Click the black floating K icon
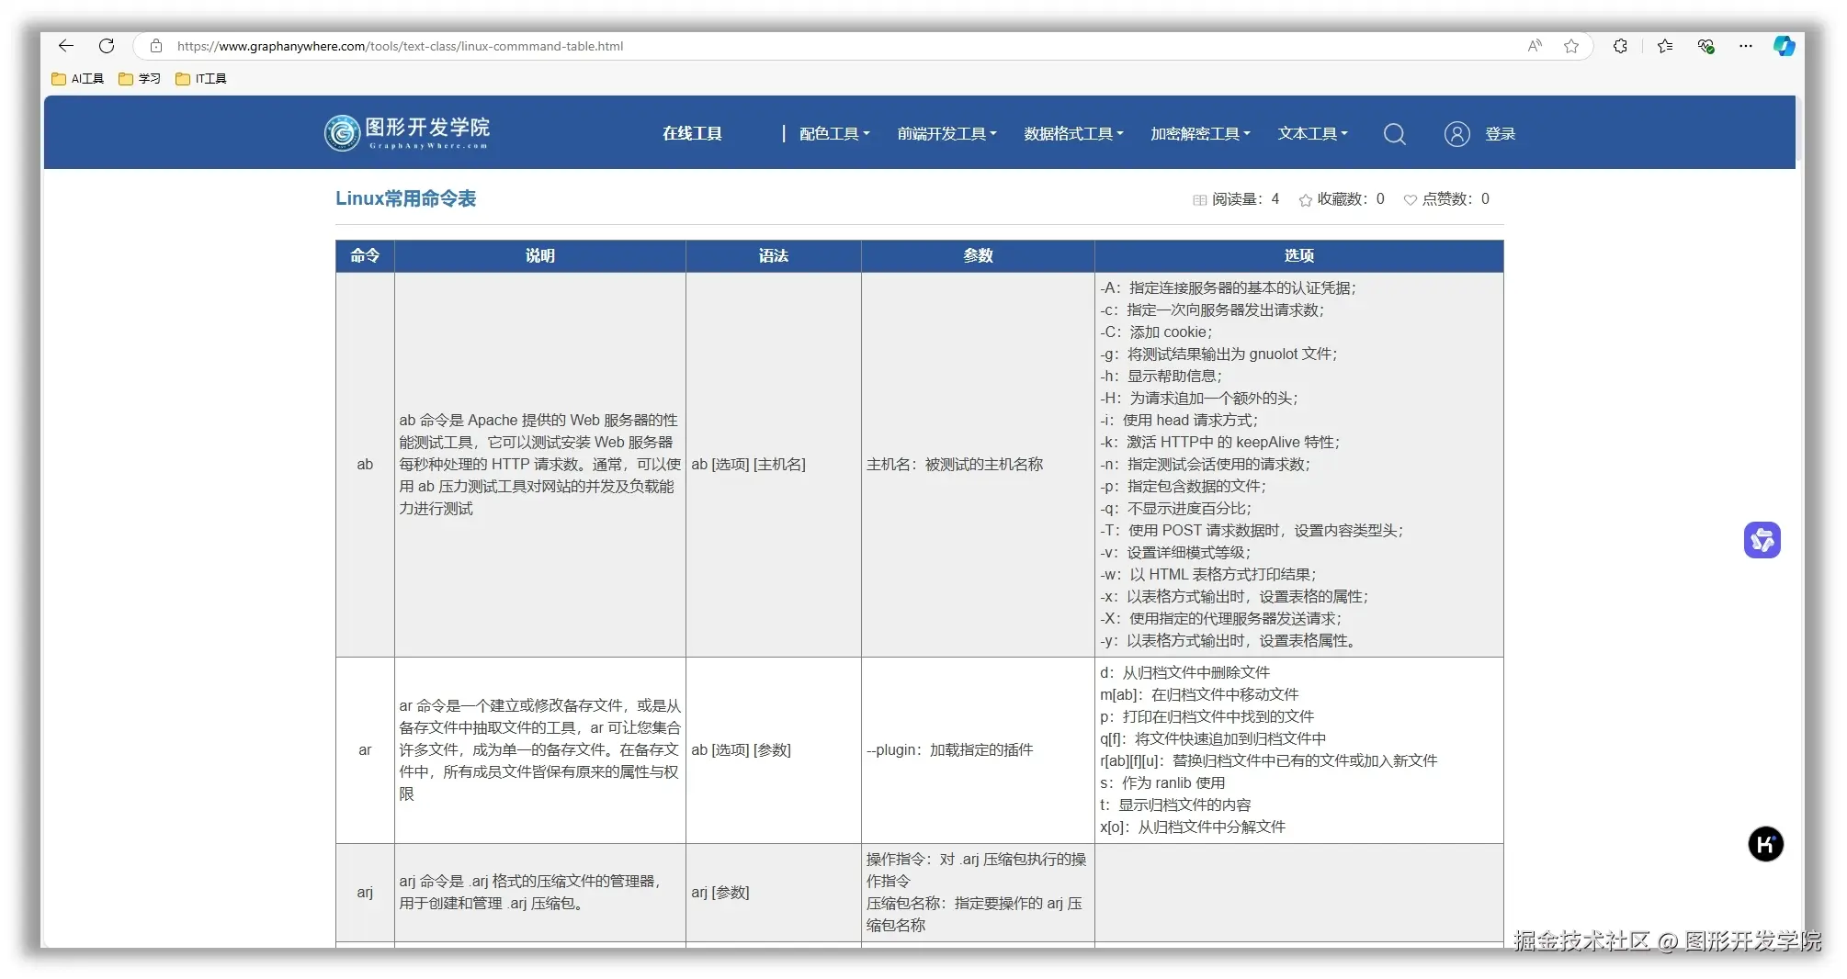Viewport: 1847px width, 979px height. coord(1765,844)
